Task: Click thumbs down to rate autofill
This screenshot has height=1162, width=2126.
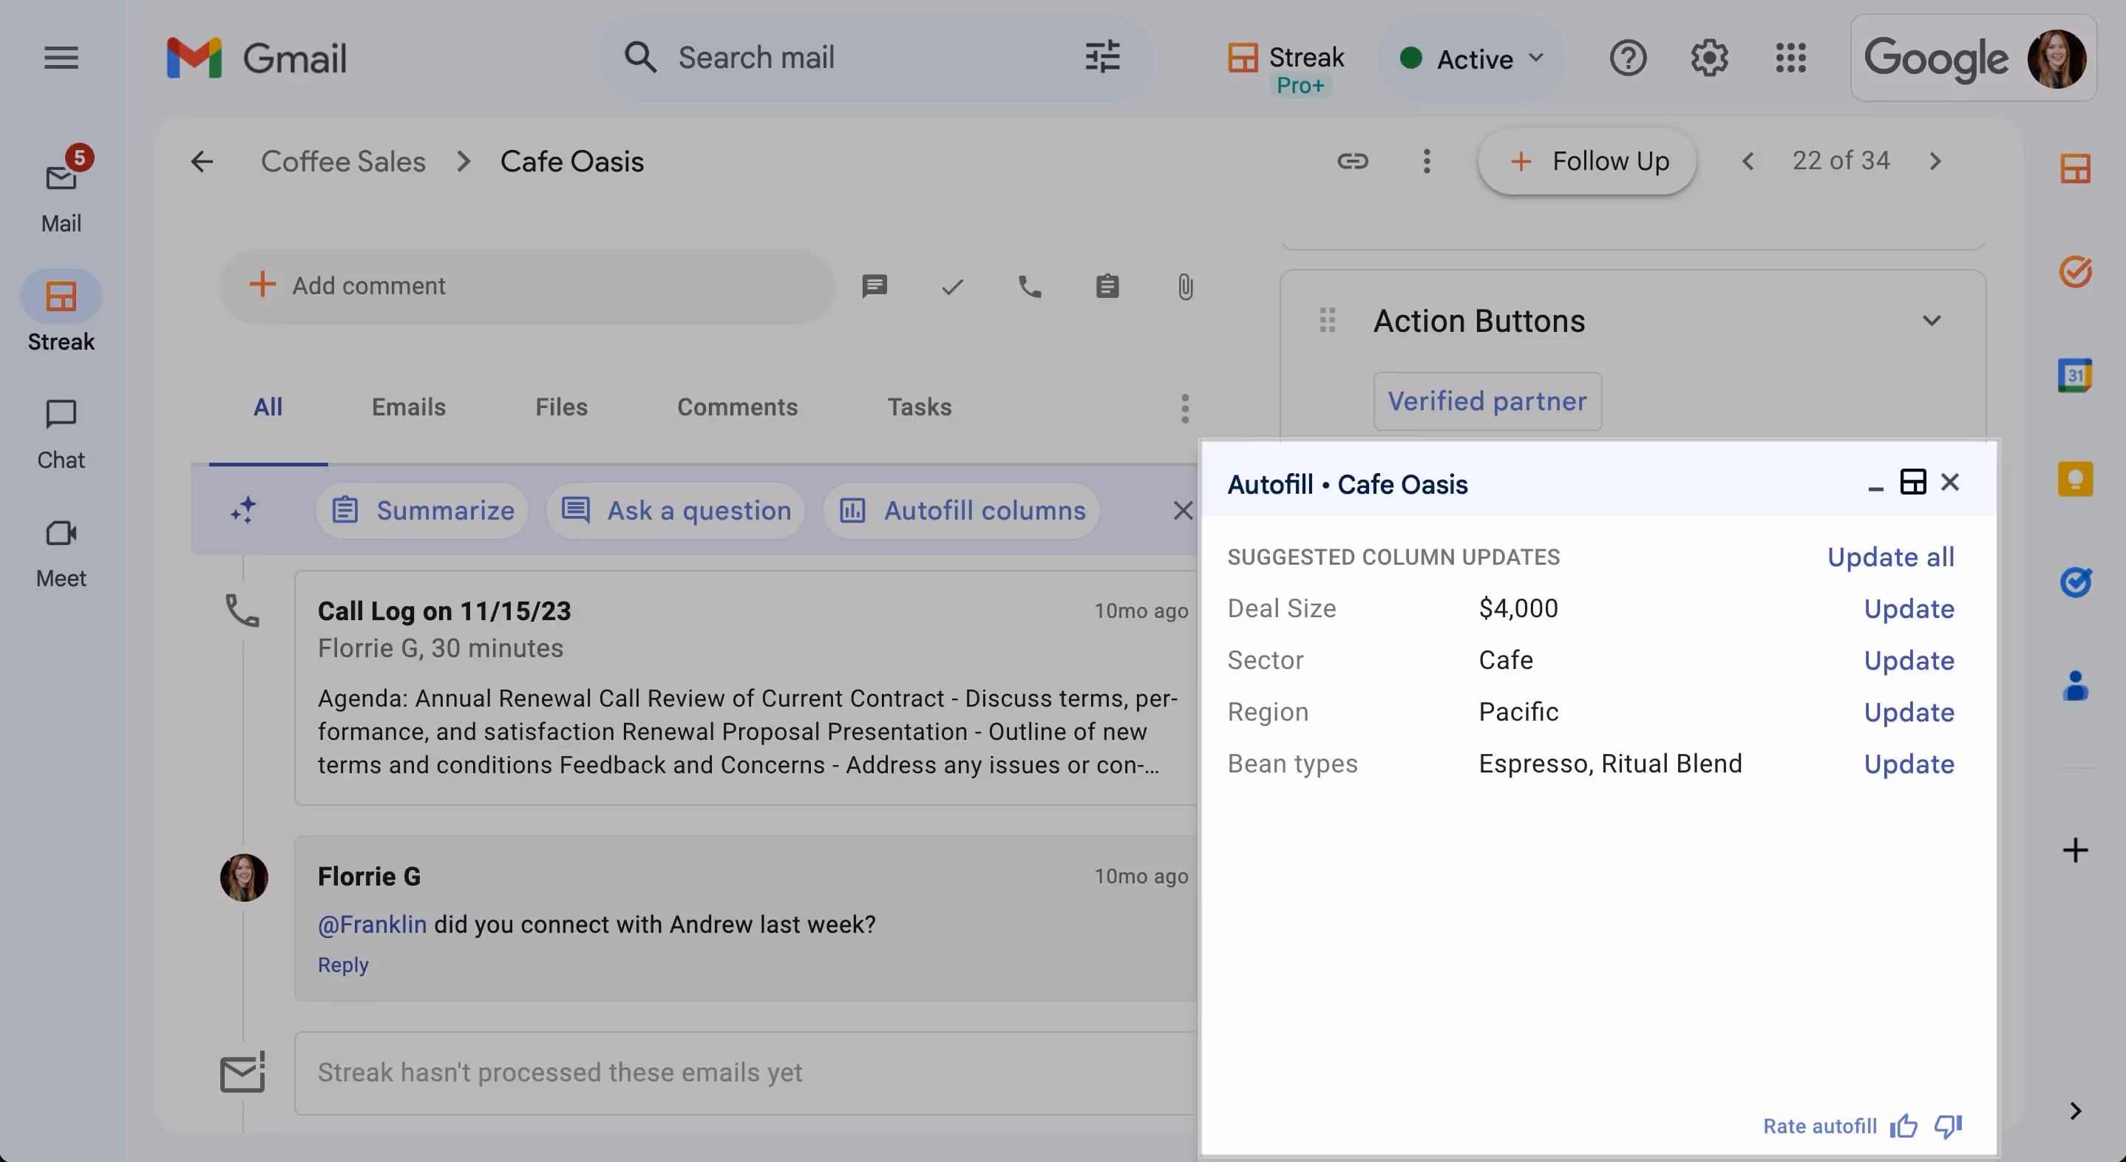Action: pos(1948,1126)
